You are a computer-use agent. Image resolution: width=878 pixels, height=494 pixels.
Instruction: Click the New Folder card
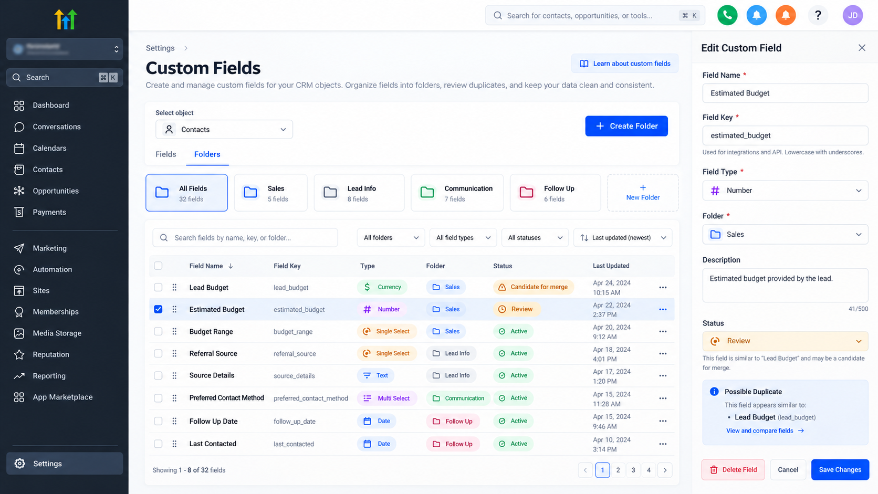[643, 193]
